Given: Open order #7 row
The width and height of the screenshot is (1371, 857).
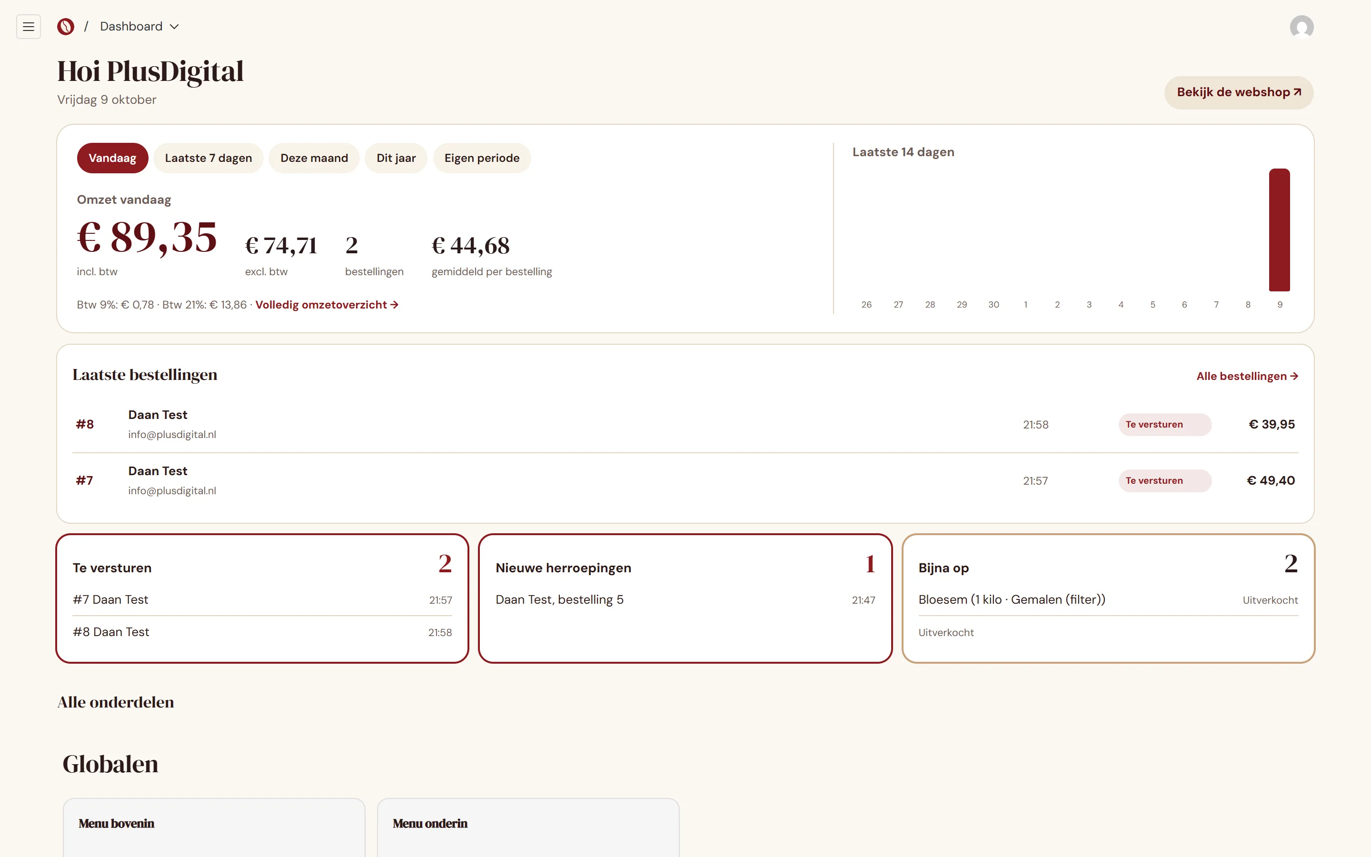Looking at the screenshot, I should click(x=685, y=481).
